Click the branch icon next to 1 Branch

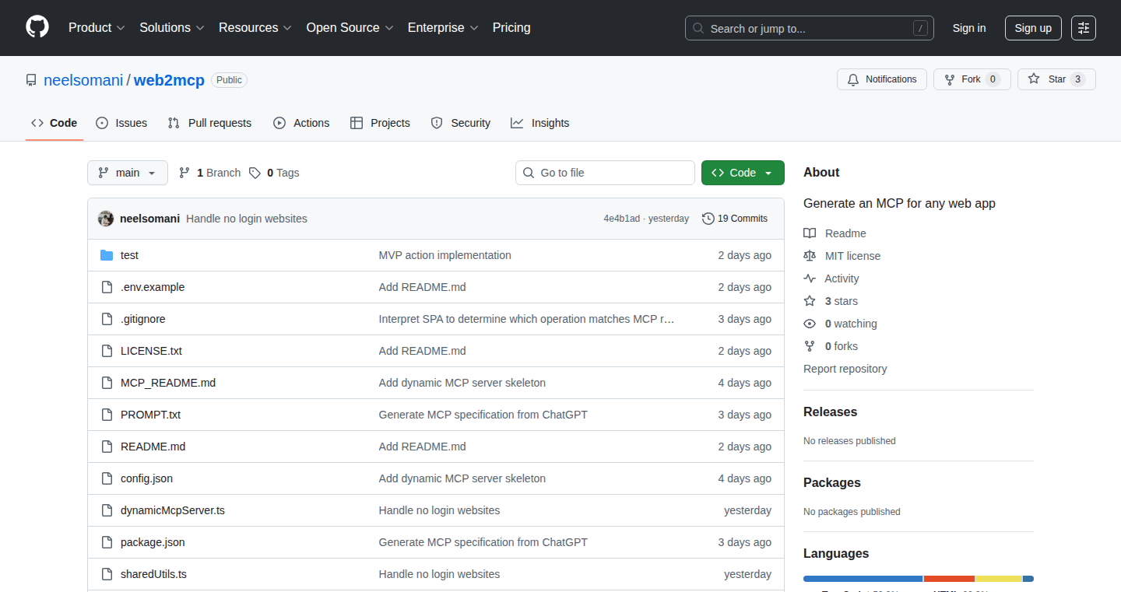click(184, 173)
